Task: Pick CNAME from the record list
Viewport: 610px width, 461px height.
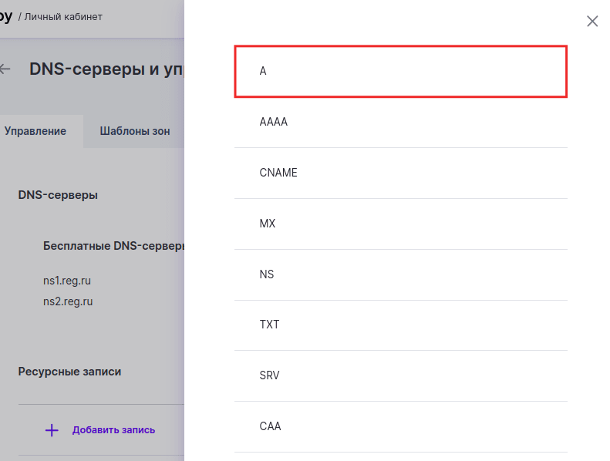Action: (401, 173)
